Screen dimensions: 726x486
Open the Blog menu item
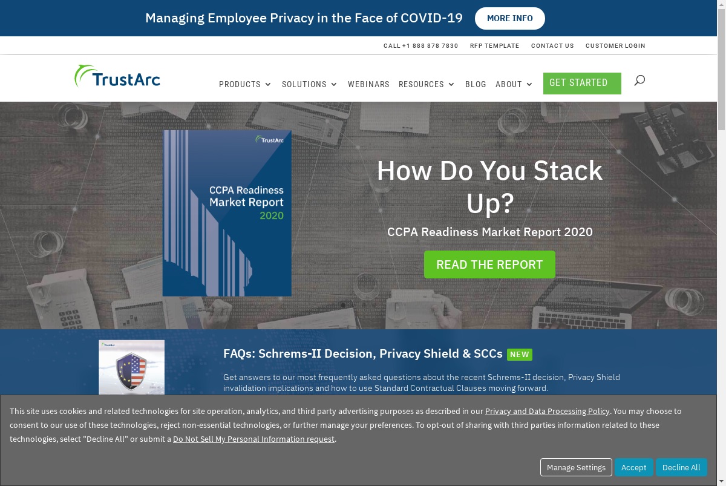(476, 84)
